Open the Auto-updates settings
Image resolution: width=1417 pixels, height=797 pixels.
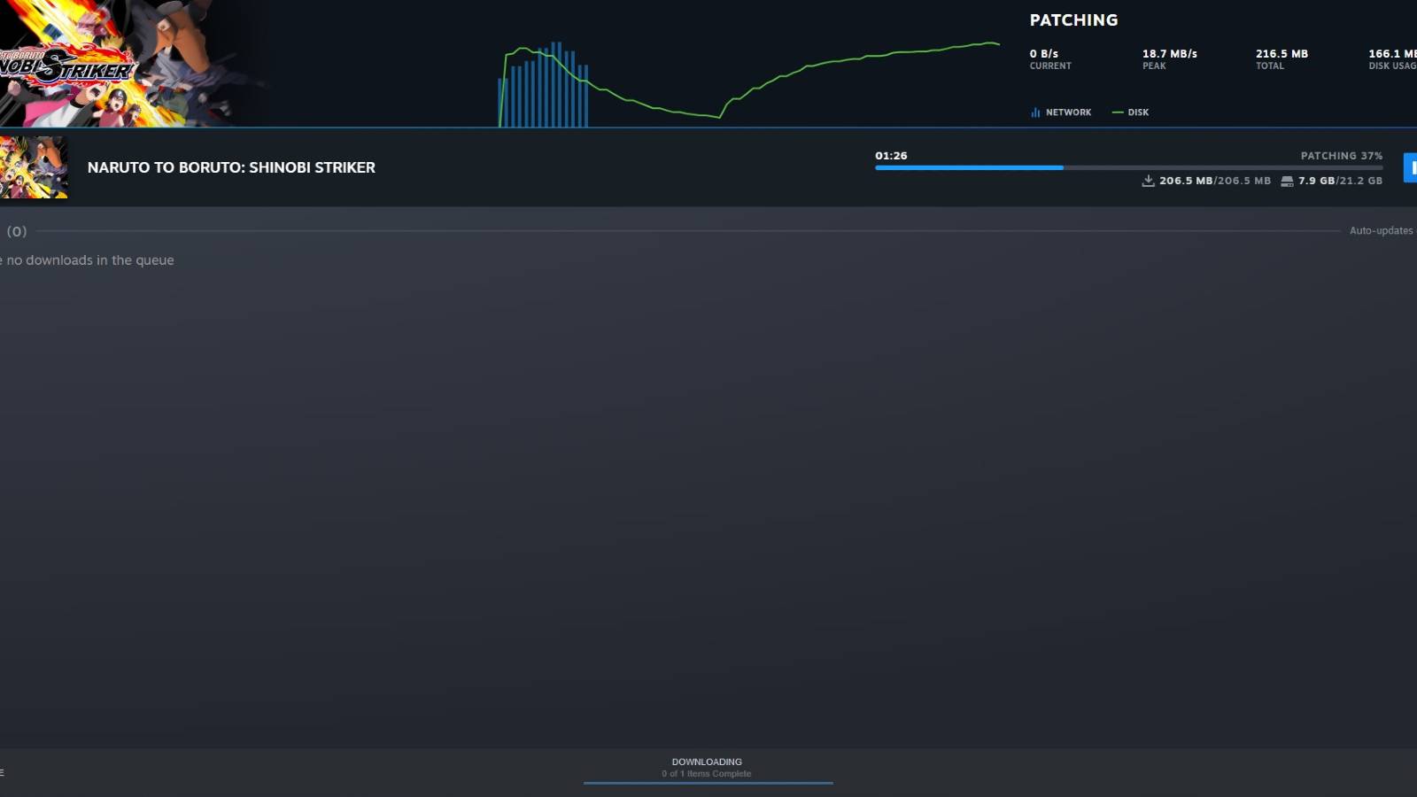pyautogui.click(x=1380, y=230)
